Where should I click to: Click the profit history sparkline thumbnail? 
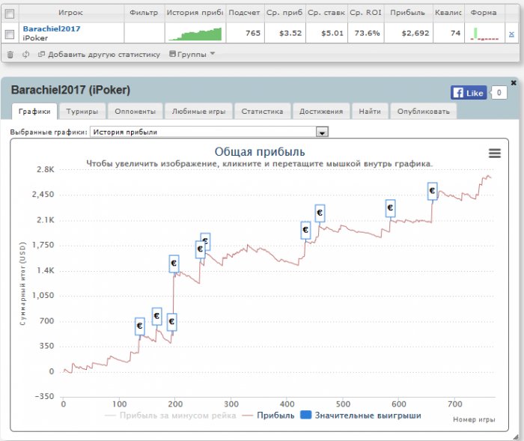[x=195, y=34]
